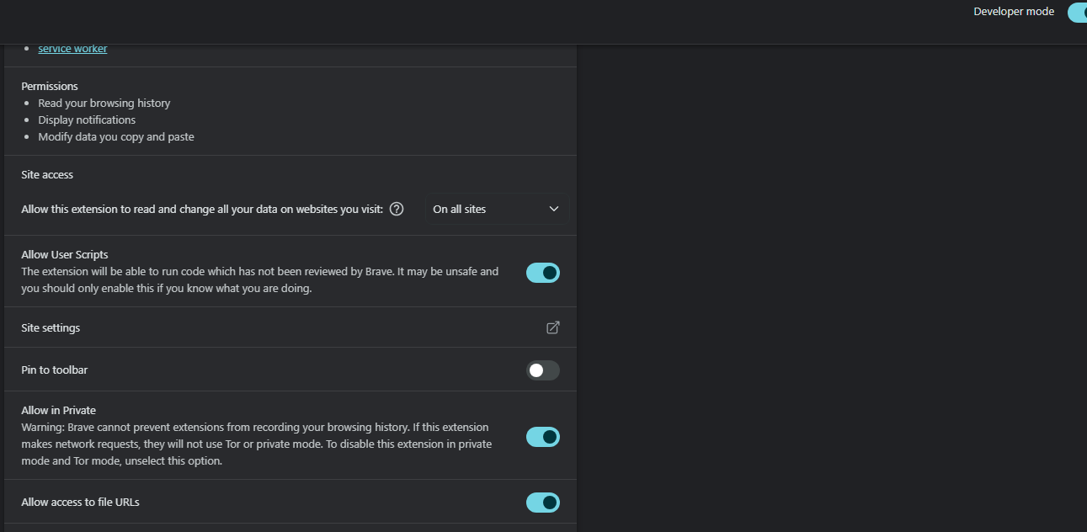Click the Site settings label
Viewport: 1087px width, 532px height.
(x=51, y=327)
